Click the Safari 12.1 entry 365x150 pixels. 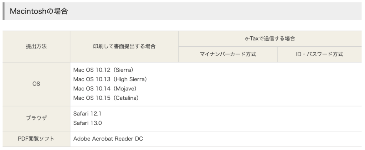point(87,114)
